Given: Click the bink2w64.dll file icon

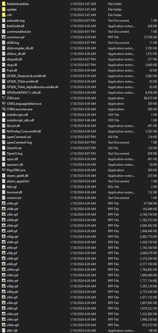Looking at the screenshot, I should (x=4, y=26).
